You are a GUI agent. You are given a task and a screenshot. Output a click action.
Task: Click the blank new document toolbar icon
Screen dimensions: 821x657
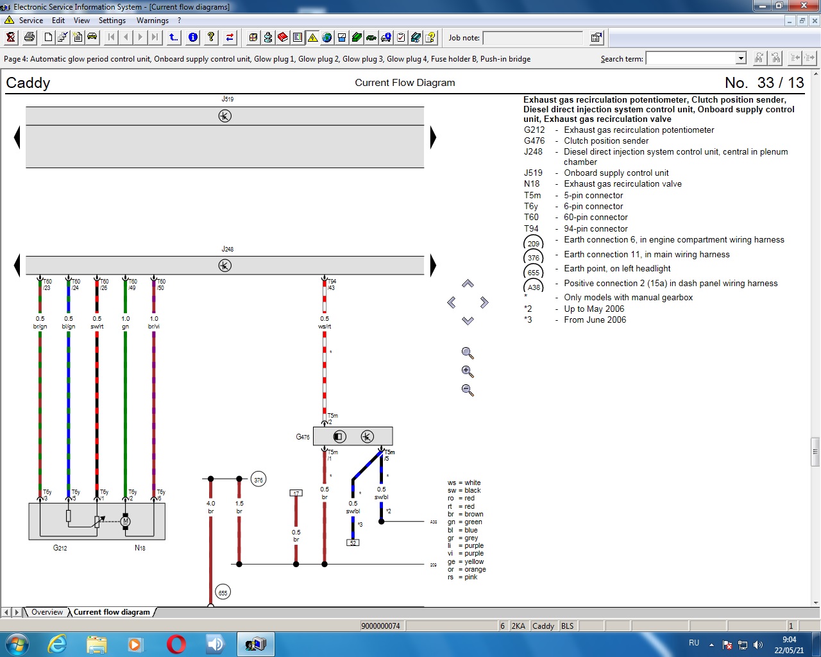pos(48,37)
